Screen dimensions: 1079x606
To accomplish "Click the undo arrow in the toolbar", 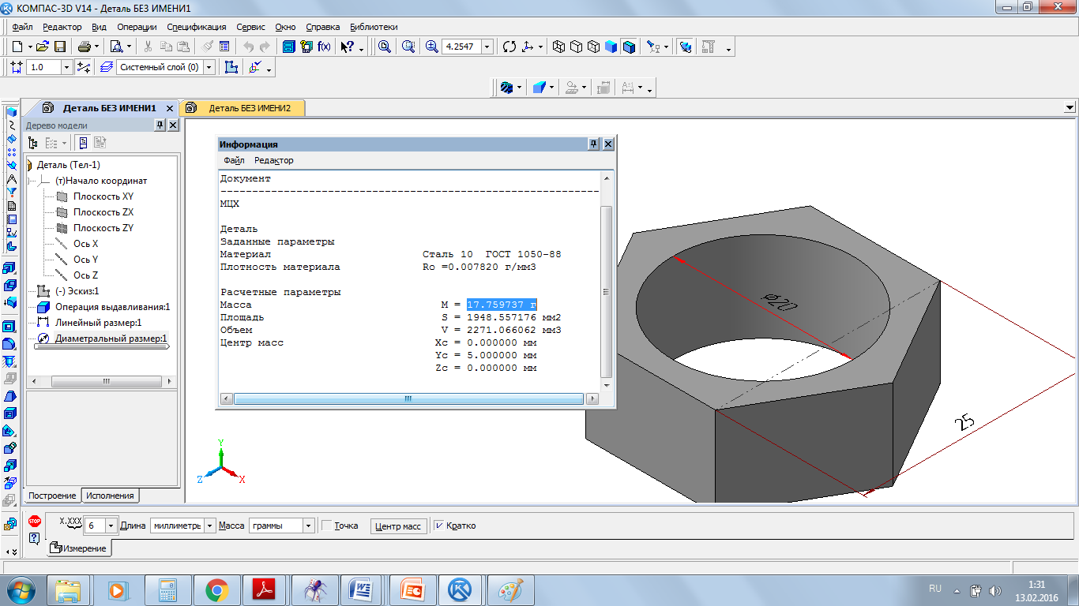I will pos(249,47).
